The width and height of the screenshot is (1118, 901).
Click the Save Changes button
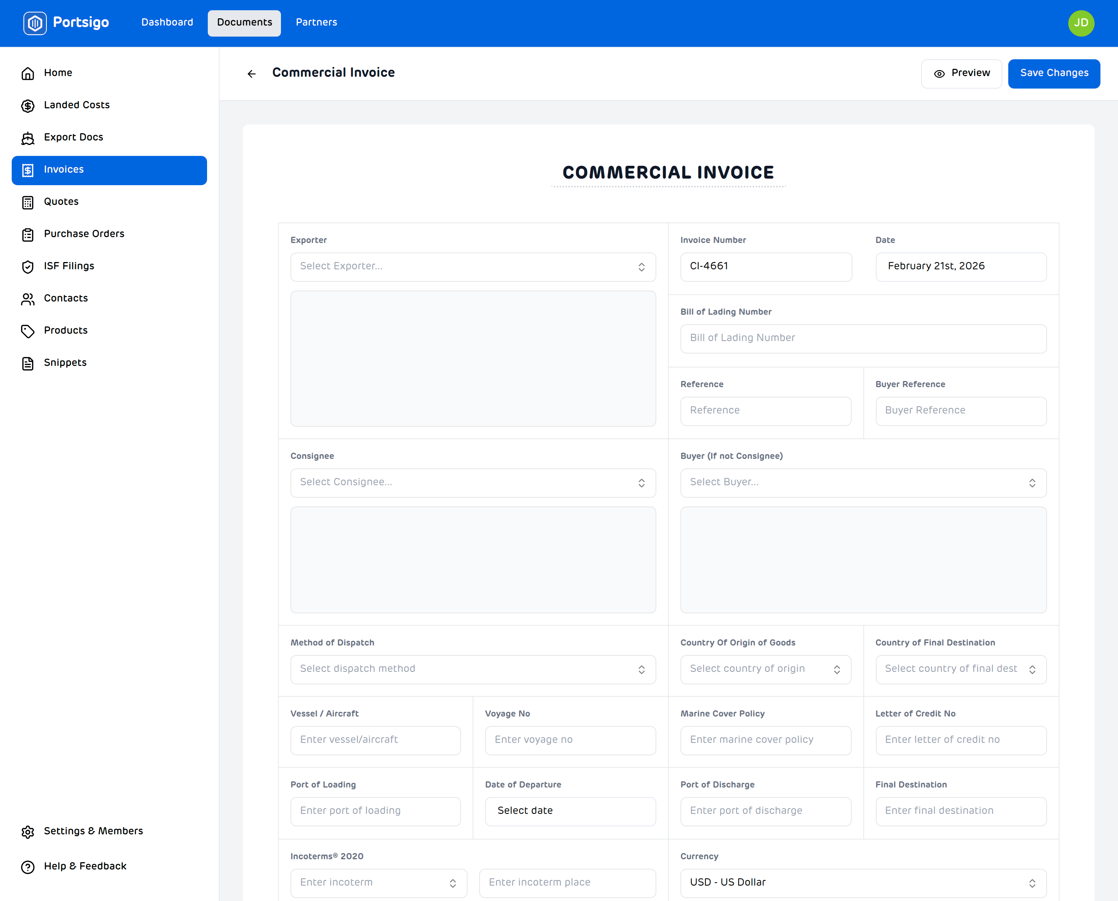click(x=1054, y=74)
